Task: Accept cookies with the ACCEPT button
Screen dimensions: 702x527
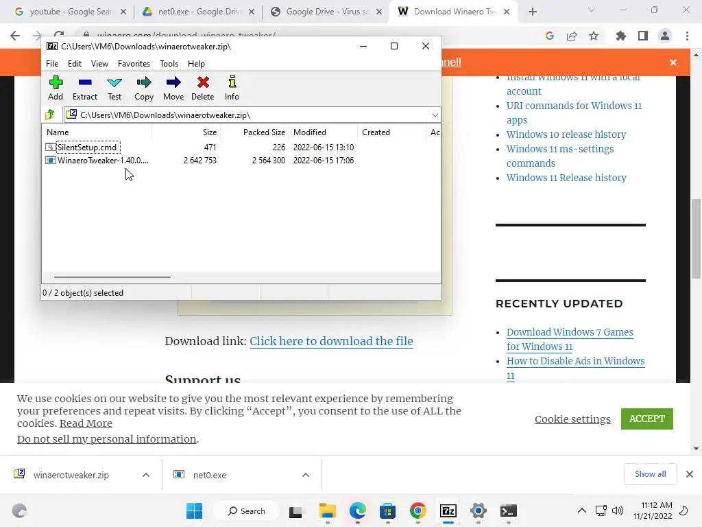Action: 647,419
